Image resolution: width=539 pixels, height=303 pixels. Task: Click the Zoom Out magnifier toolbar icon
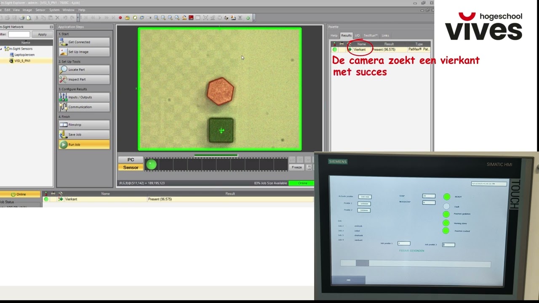pos(163,18)
